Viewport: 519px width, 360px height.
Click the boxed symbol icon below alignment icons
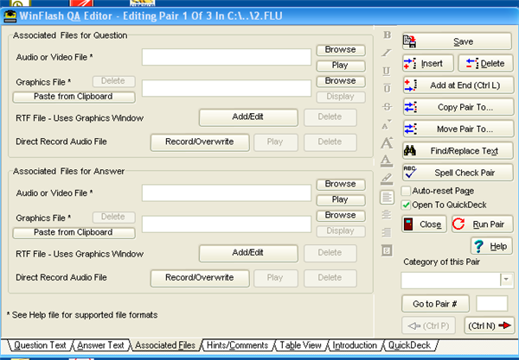point(387,250)
